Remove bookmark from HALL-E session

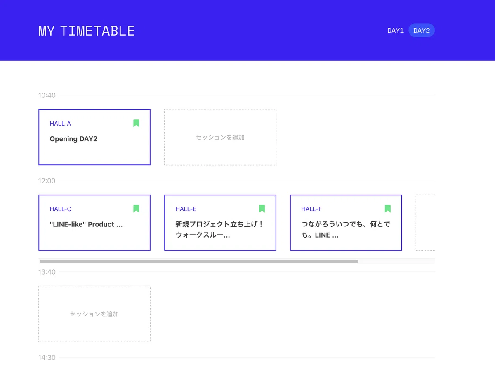click(262, 209)
